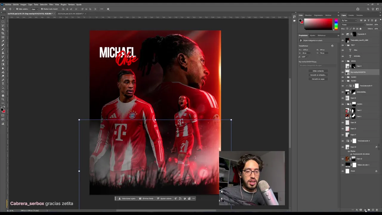Open the three-dots more options in options bar
The height and width of the screenshot is (215, 382).
[102, 9]
